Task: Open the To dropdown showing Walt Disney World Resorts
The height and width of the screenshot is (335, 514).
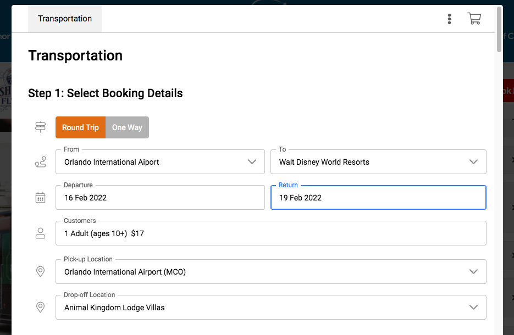Action: [473, 162]
